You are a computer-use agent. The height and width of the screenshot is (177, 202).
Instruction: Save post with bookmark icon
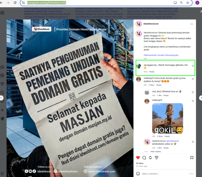192,158
